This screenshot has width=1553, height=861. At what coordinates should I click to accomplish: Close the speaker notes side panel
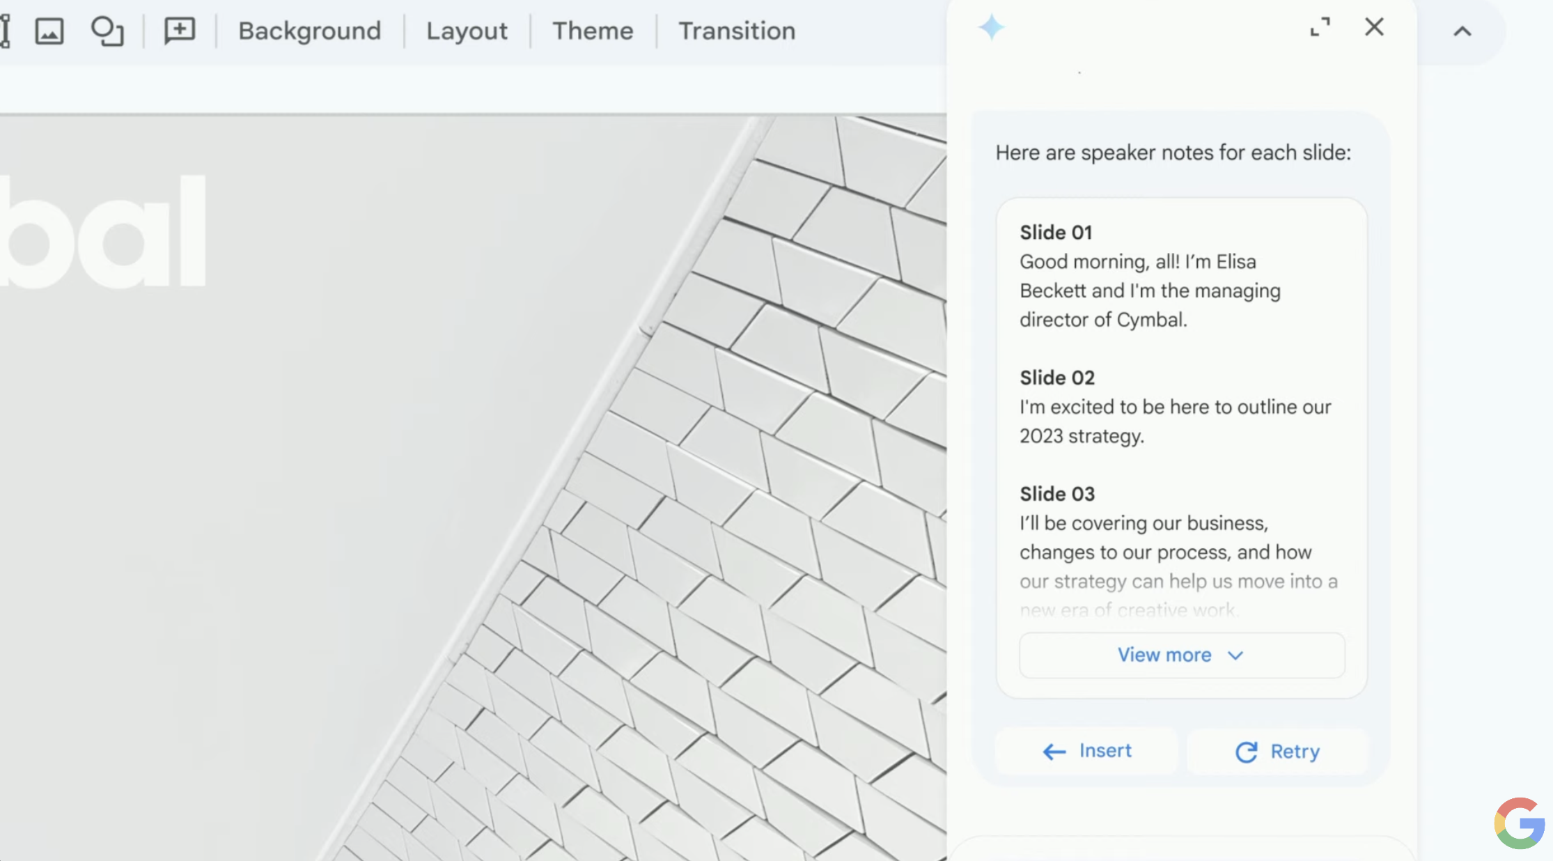click(1374, 27)
